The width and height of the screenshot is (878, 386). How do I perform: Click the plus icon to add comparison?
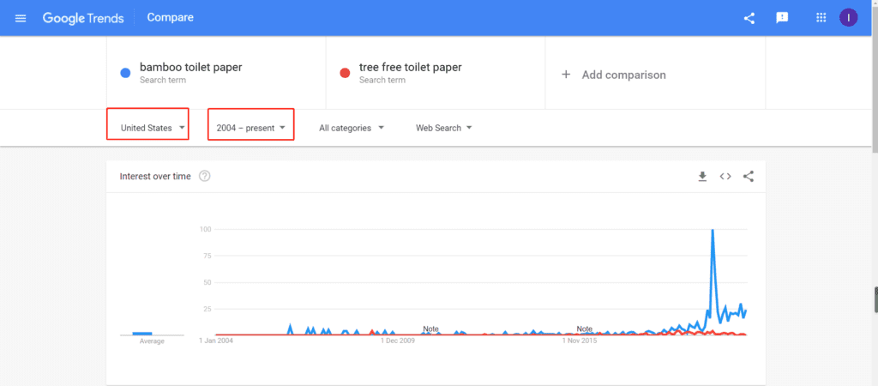(566, 75)
